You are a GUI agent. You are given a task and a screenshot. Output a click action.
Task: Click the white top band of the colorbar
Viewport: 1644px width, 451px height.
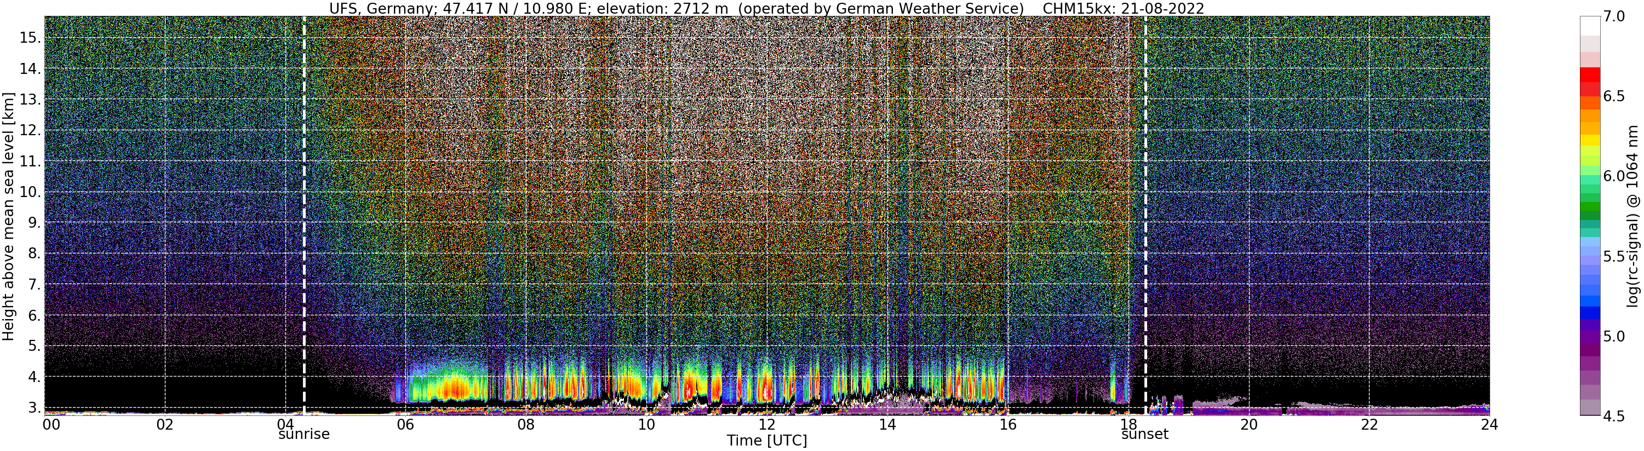[1590, 26]
